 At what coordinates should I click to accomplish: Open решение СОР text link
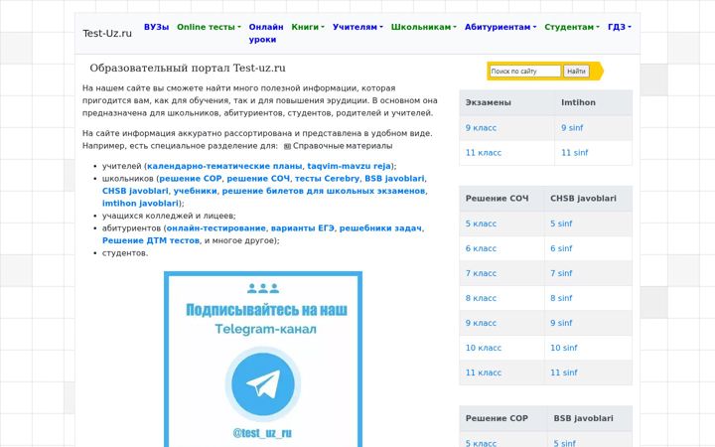[190, 179]
